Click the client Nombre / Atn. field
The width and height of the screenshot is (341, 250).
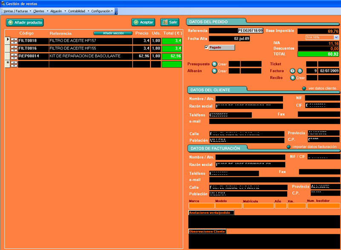[249, 99]
